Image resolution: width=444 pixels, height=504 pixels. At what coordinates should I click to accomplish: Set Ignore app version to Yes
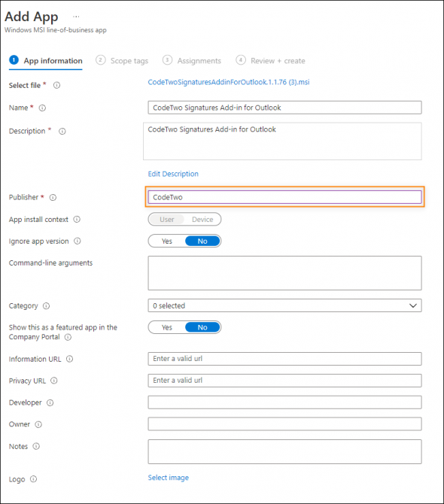(x=167, y=241)
